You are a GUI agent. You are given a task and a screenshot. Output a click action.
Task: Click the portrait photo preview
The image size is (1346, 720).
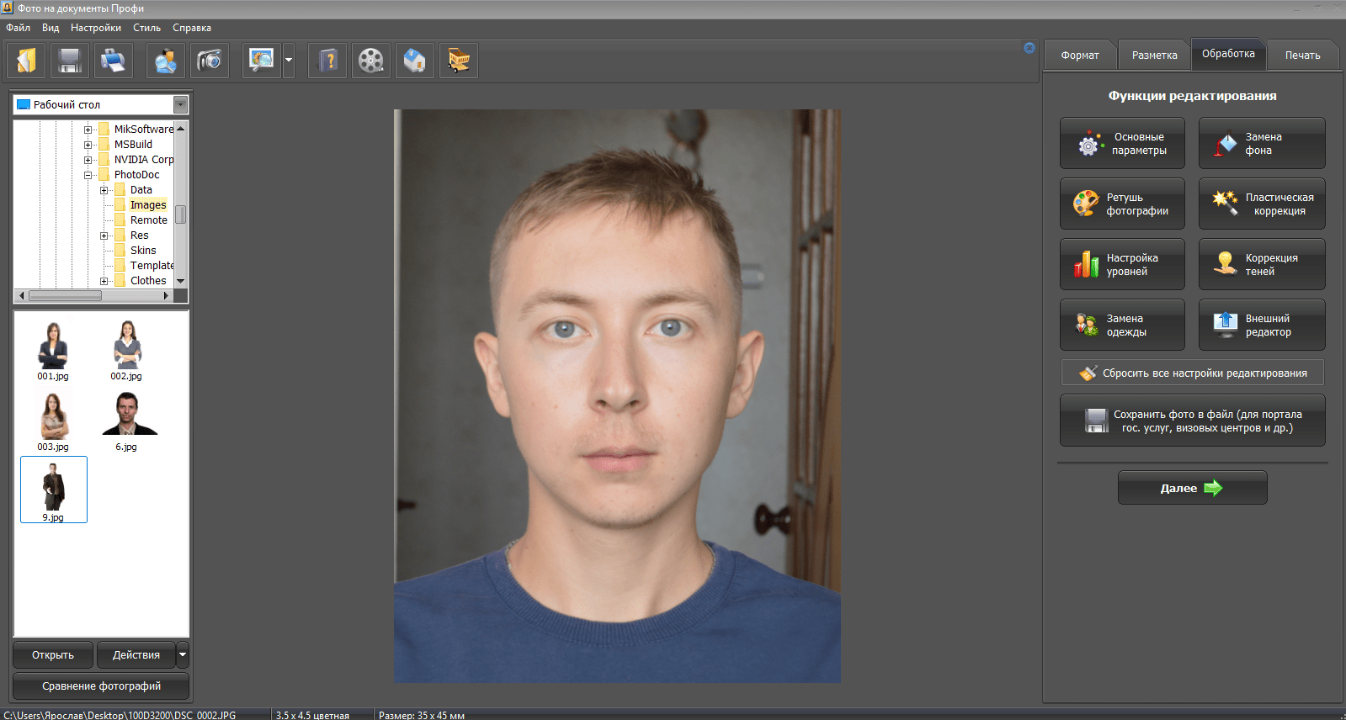pyautogui.click(x=617, y=395)
